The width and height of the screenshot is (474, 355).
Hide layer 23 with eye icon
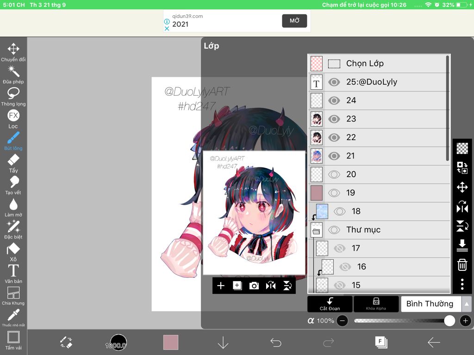click(334, 119)
